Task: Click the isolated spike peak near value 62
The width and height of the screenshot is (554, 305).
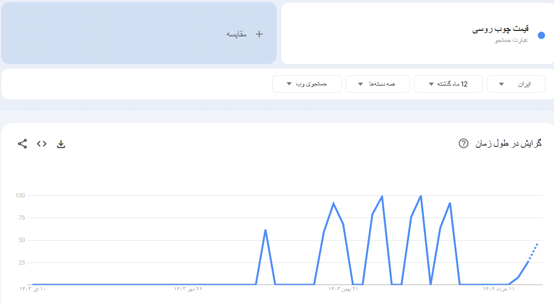Action: [x=265, y=230]
